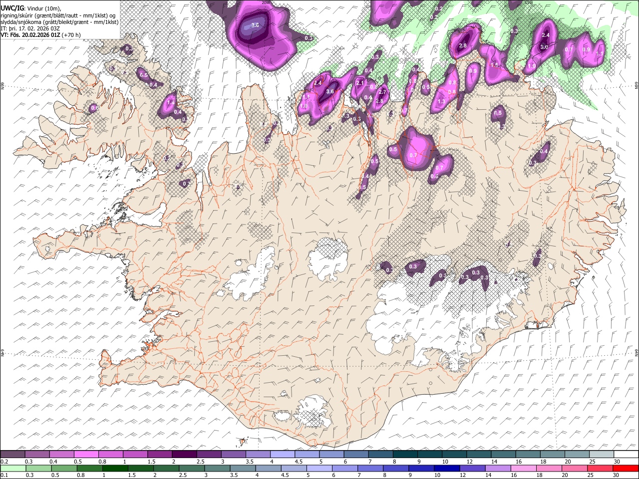Click the '0.2' label under the purple legend row

tap(4, 462)
